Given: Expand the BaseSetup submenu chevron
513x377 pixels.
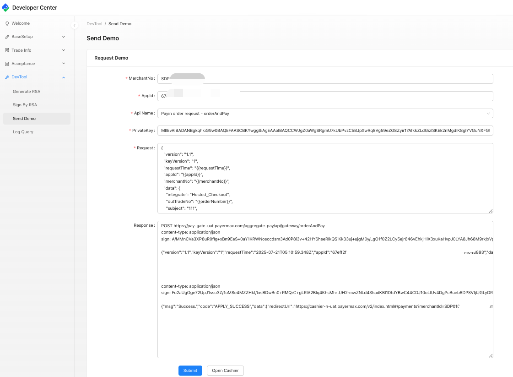Looking at the screenshot, I should pos(64,37).
